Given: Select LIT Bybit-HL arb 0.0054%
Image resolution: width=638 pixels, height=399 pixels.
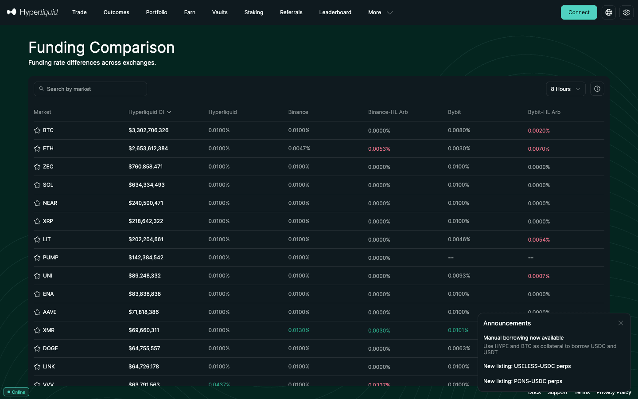Looking at the screenshot, I should (539, 240).
